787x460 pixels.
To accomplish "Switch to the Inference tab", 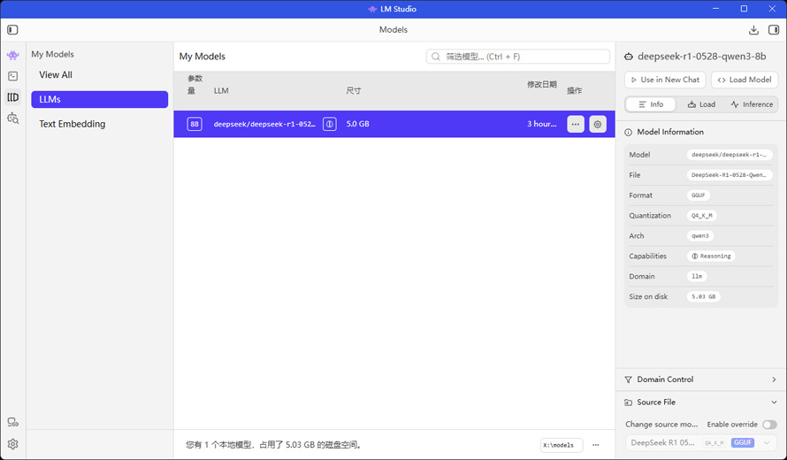I will [752, 104].
